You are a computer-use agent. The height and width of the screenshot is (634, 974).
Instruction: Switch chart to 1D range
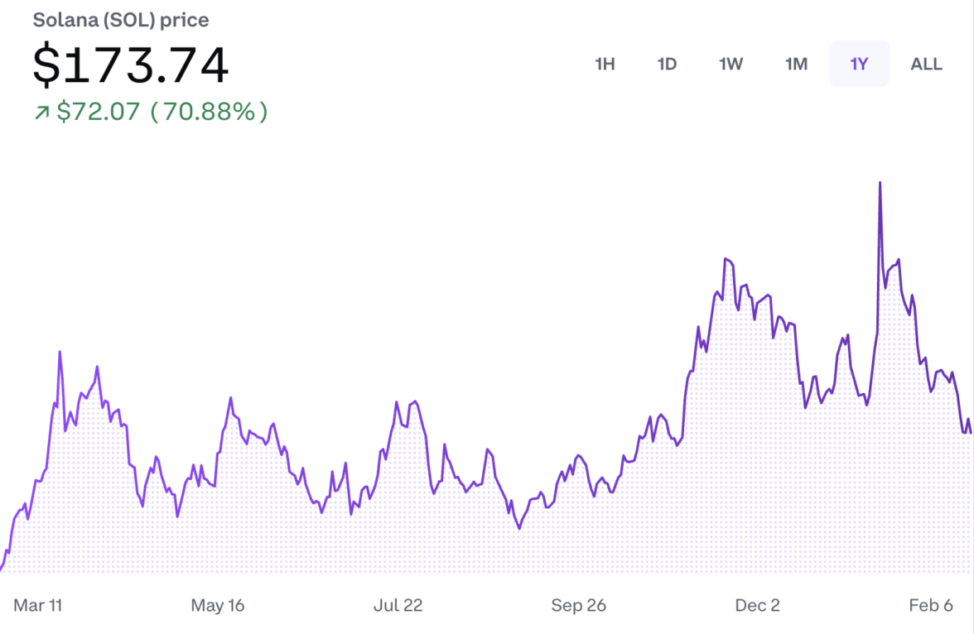667,64
